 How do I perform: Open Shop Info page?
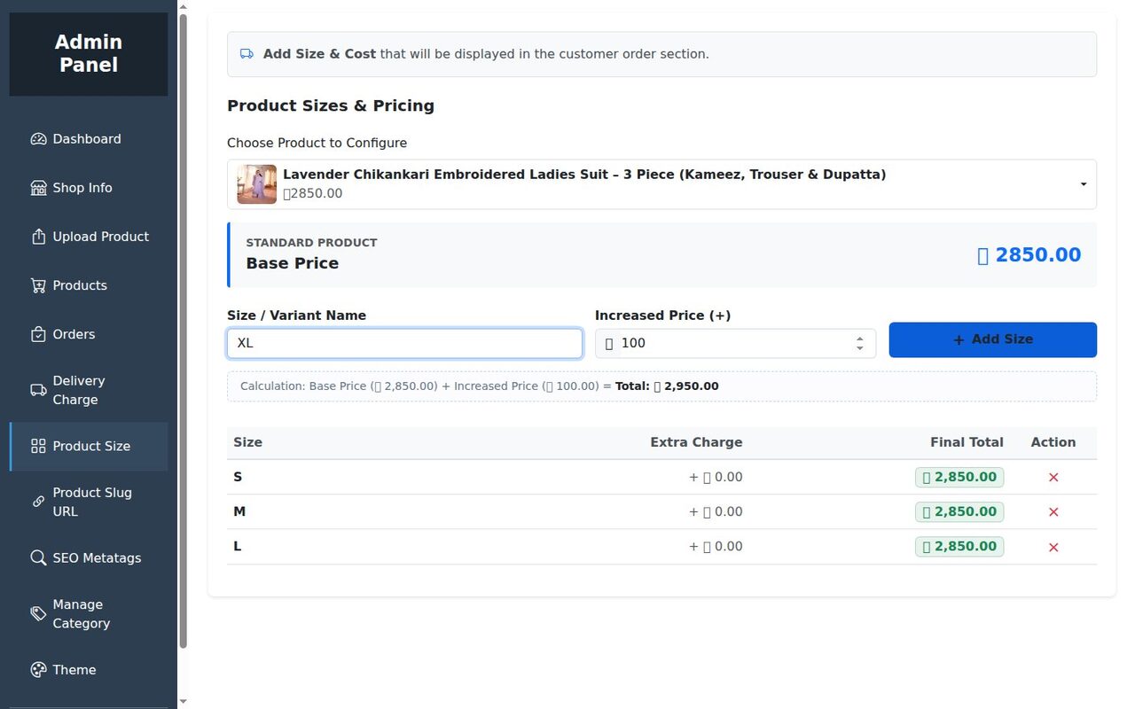tap(89, 188)
